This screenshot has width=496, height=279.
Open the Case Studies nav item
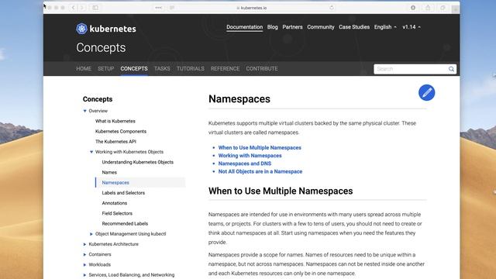tap(354, 27)
